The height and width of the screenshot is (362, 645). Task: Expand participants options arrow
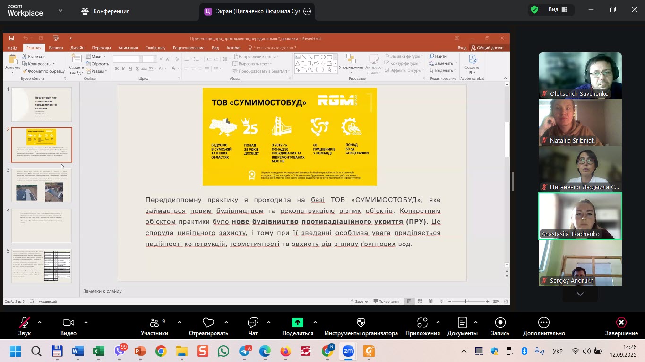[179, 323]
